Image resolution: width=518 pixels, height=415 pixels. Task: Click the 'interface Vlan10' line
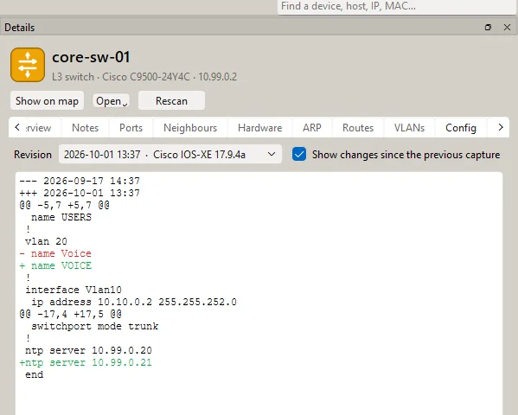(x=74, y=290)
